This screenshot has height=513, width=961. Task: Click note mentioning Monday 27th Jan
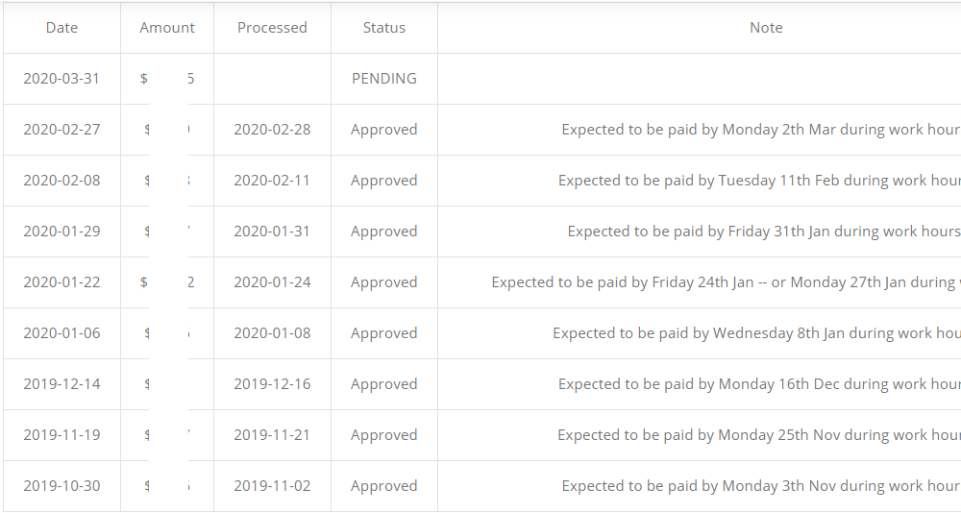[726, 281]
